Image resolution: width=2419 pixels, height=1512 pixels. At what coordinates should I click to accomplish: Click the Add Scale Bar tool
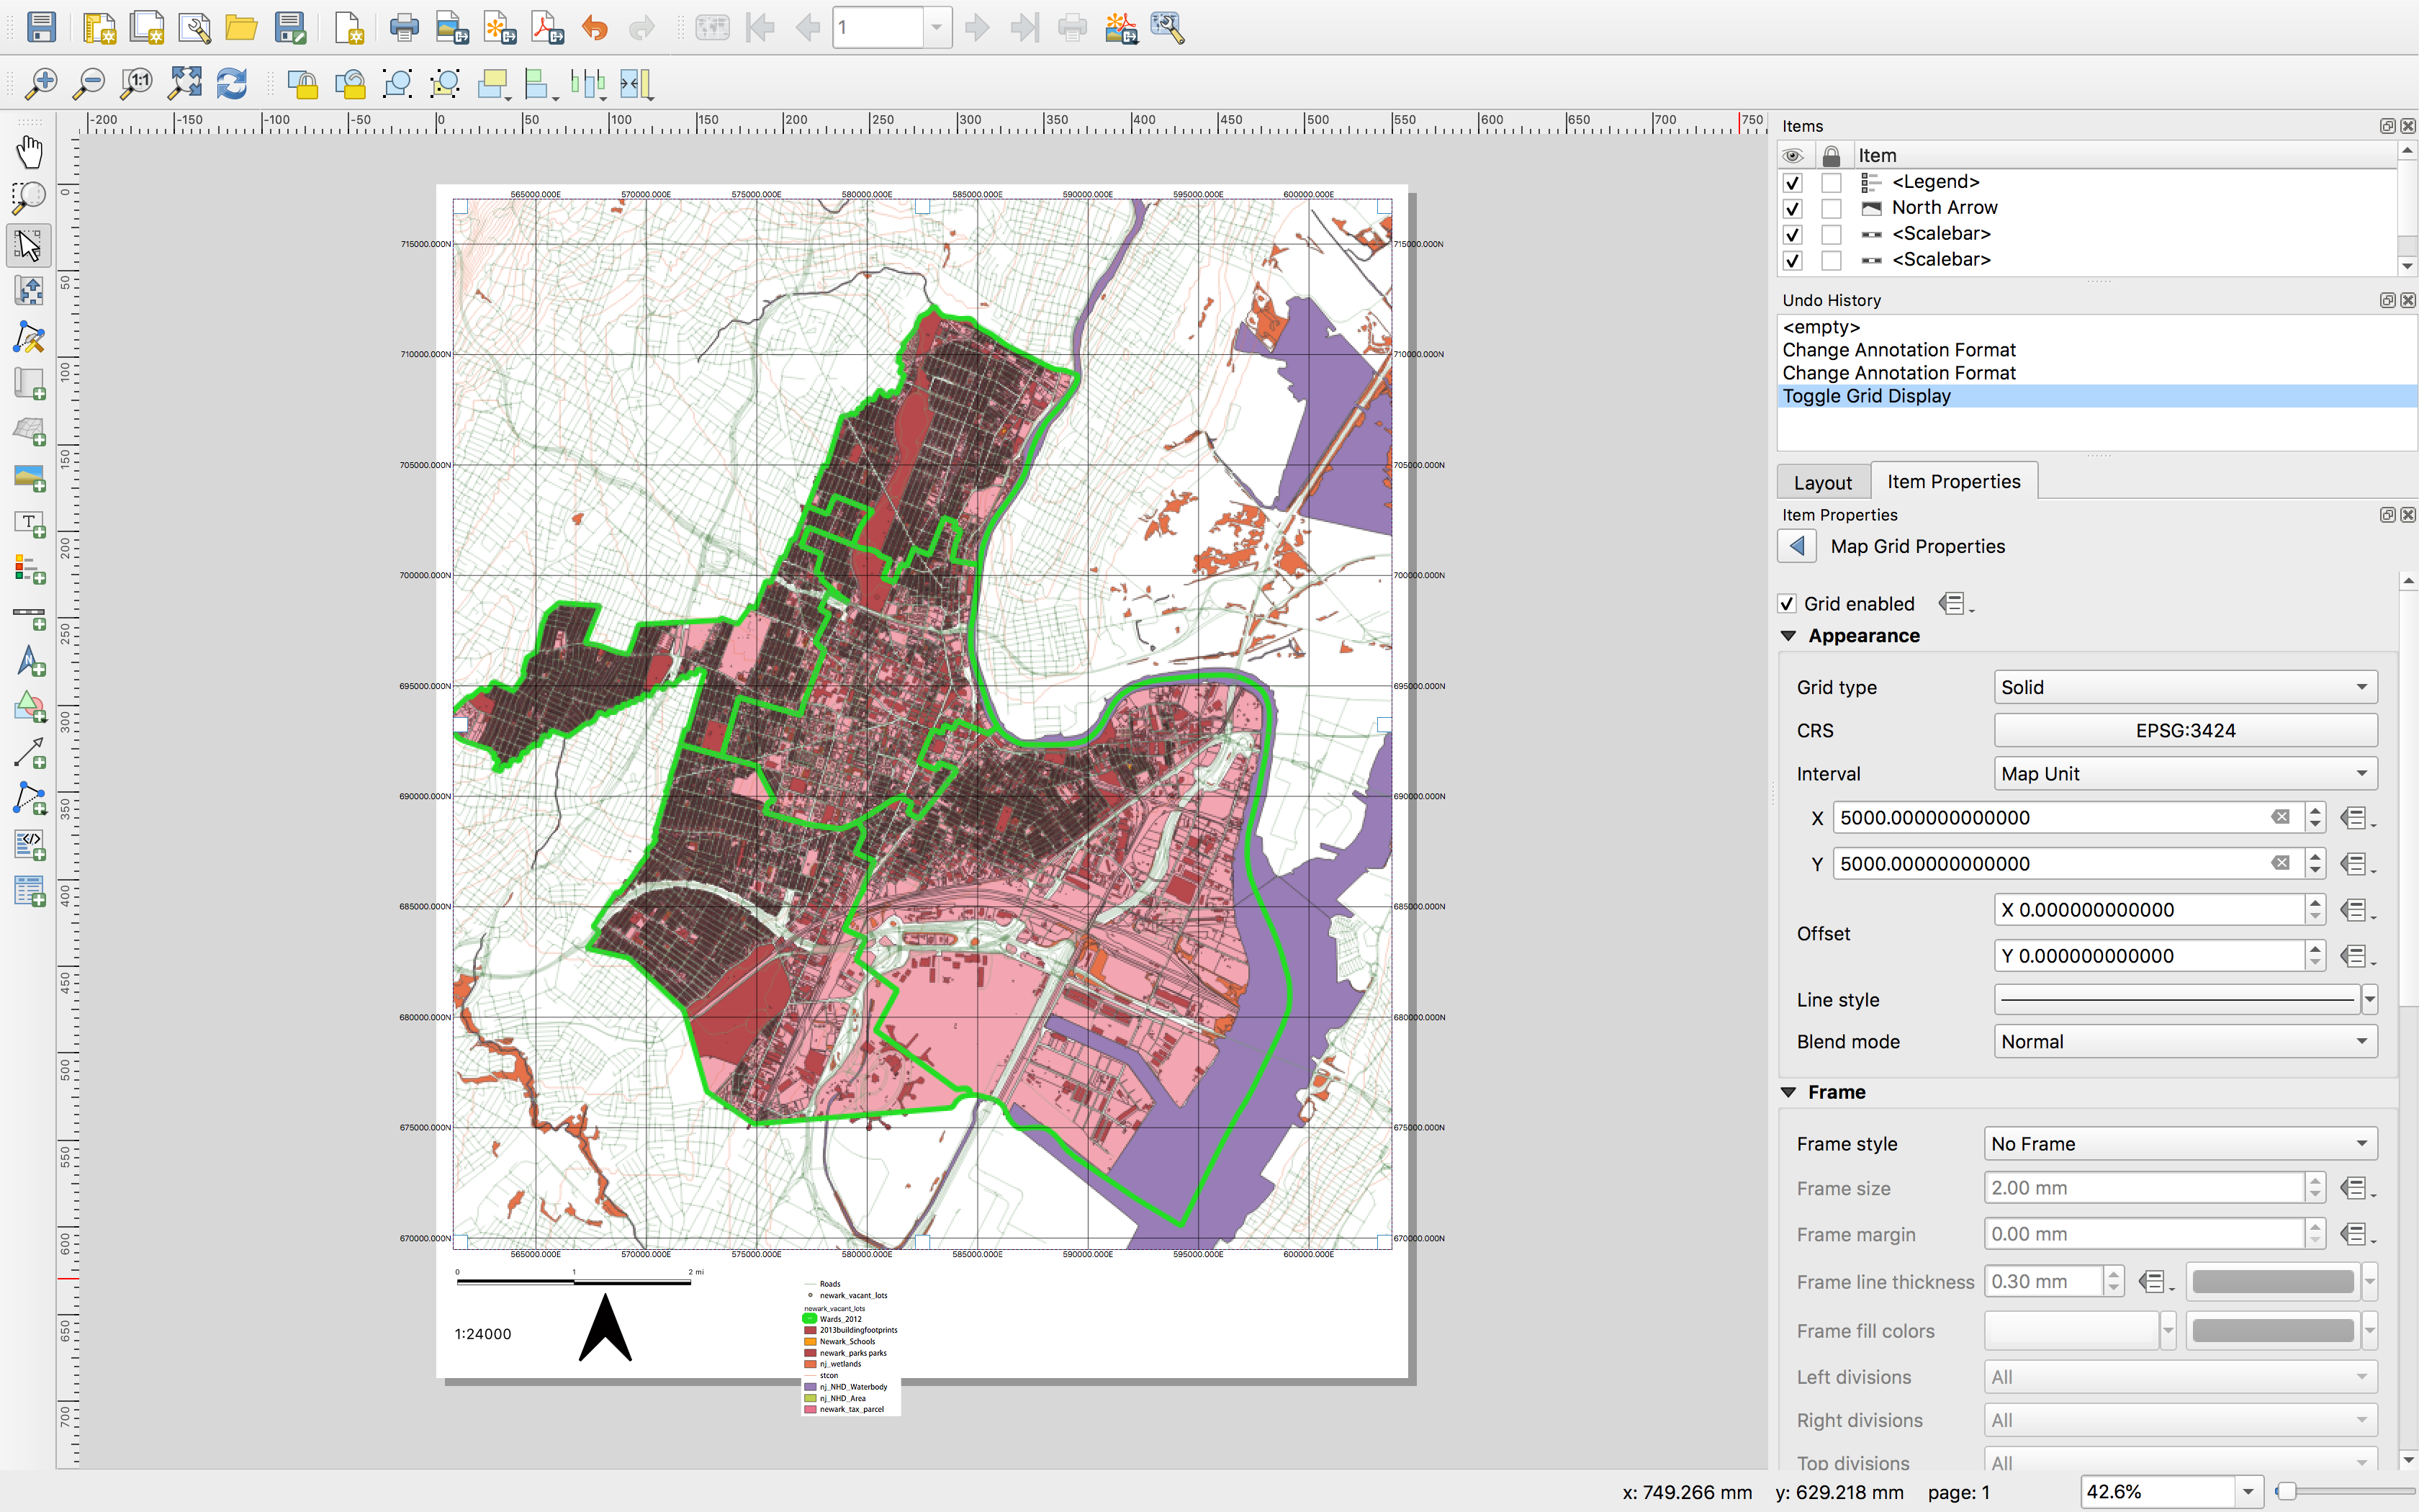(29, 615)
